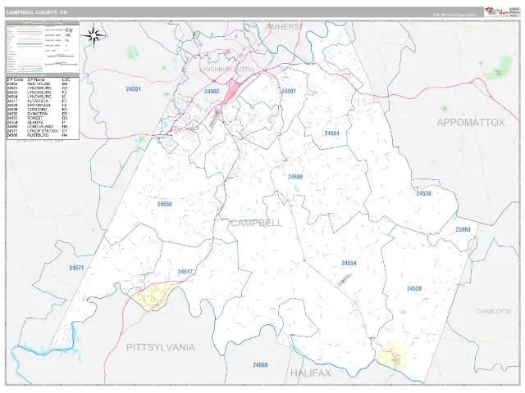The image size is (525, 393).
Task: Click the 'CAMPBELL COUNTY, VA' title text
Action: pos(36,12)
